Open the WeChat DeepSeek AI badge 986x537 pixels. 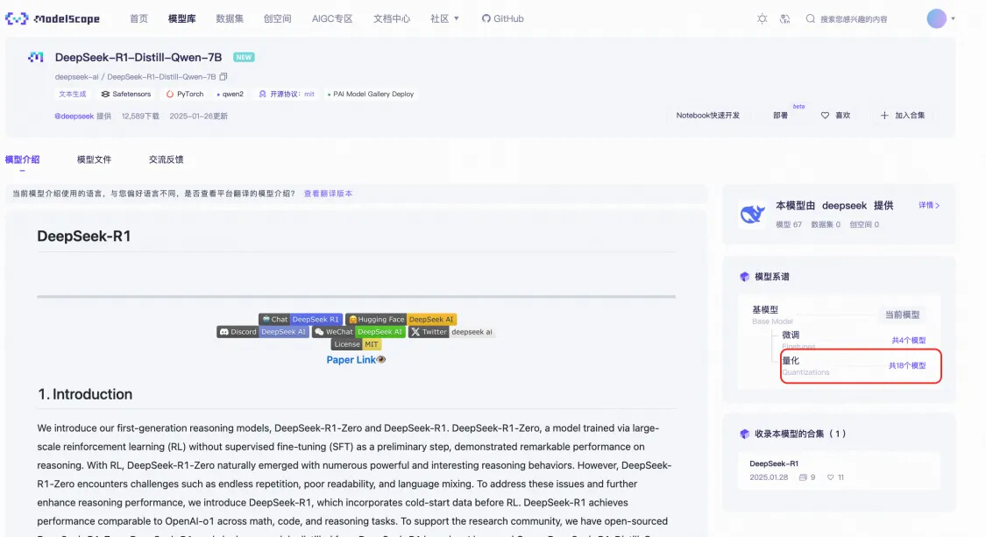358,332
